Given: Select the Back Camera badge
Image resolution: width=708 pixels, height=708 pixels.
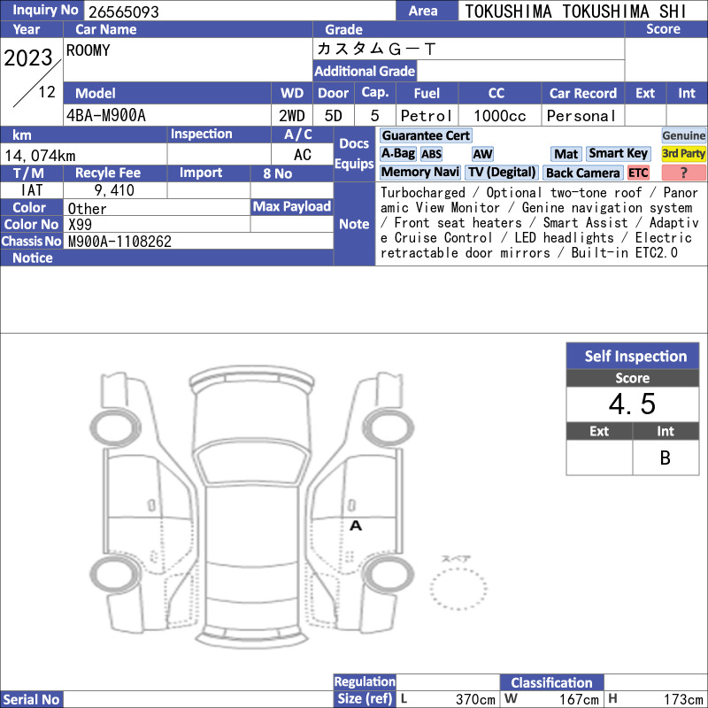Looking at the screenshot, I should 582,173.
